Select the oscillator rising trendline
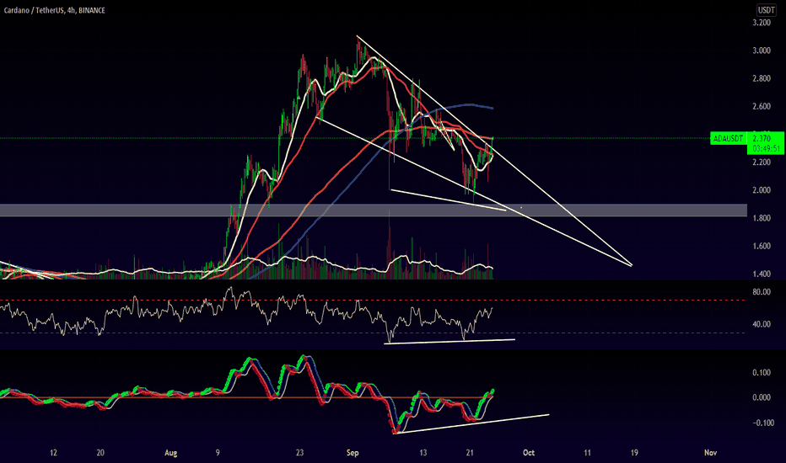Image resolution: width=786 pixels, height=463 pixels. [x=471, y=423]
